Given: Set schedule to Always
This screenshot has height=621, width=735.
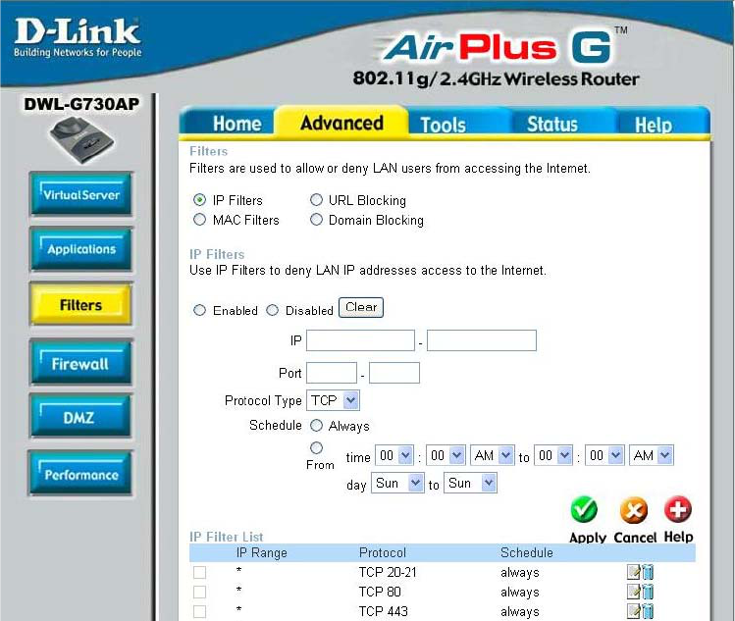Looking at the screenshot, I should tap(316, 425).
